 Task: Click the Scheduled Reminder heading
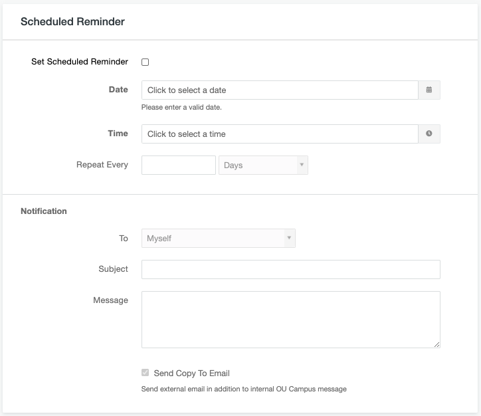point(72,22)
